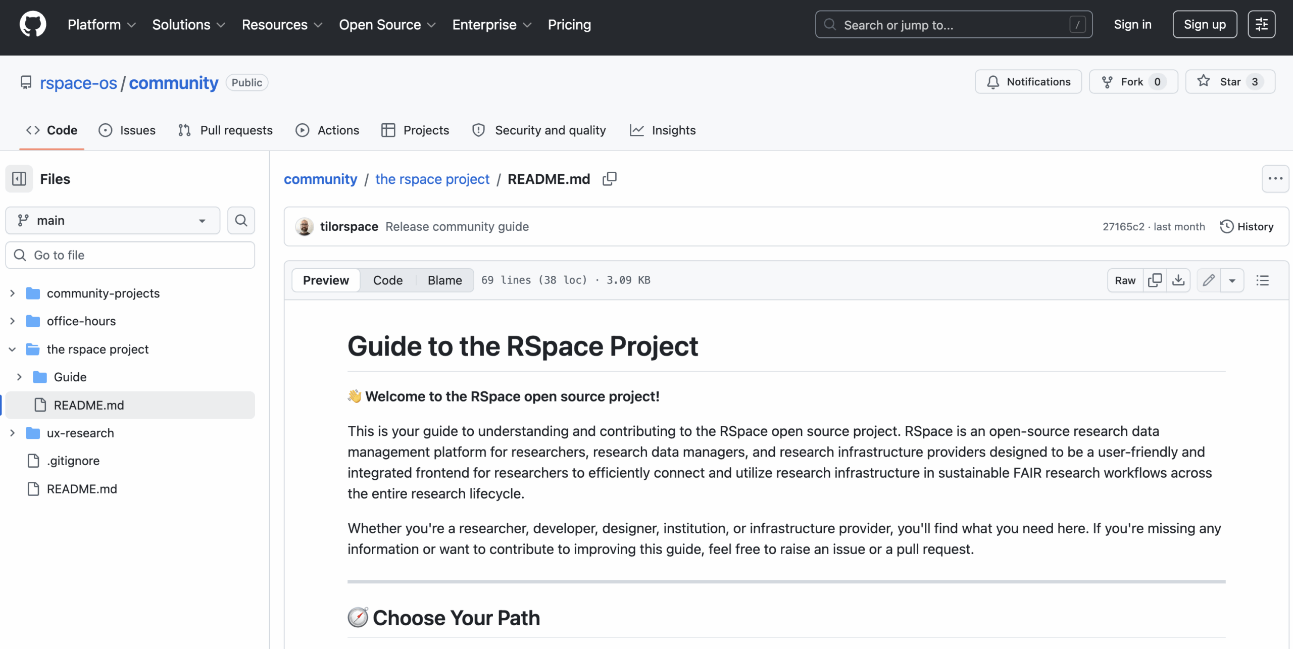The height and width of the screenshot is (649, 1293).
Task: Open commit 27165c2
Action: click(x=1123, y=226)
